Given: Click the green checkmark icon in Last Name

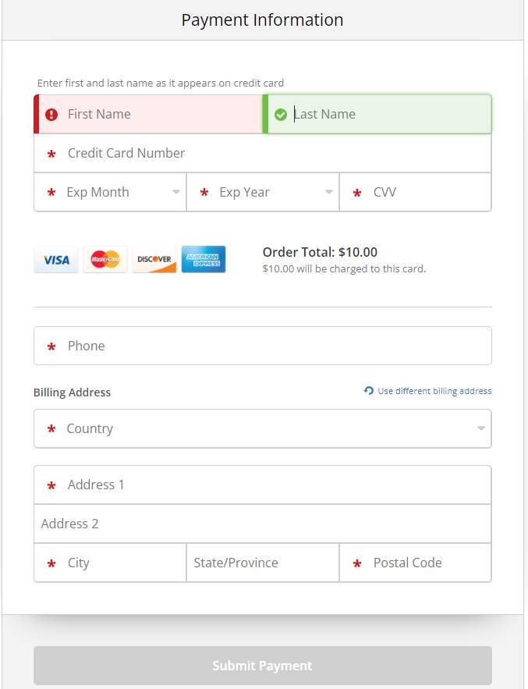Looking at the screenshot, I should pos(281,115).
